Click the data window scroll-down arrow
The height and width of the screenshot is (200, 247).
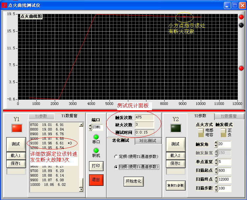(x=81, y=189)
